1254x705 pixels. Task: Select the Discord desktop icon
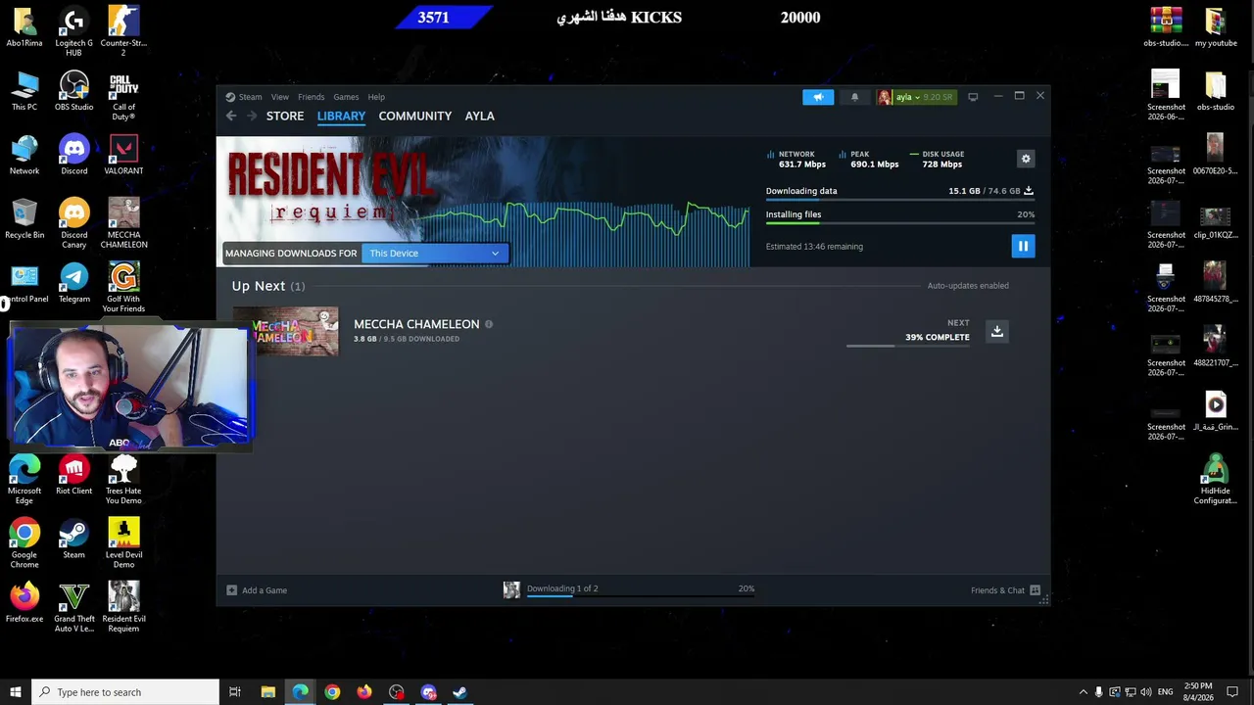click(x=74, y=156)
